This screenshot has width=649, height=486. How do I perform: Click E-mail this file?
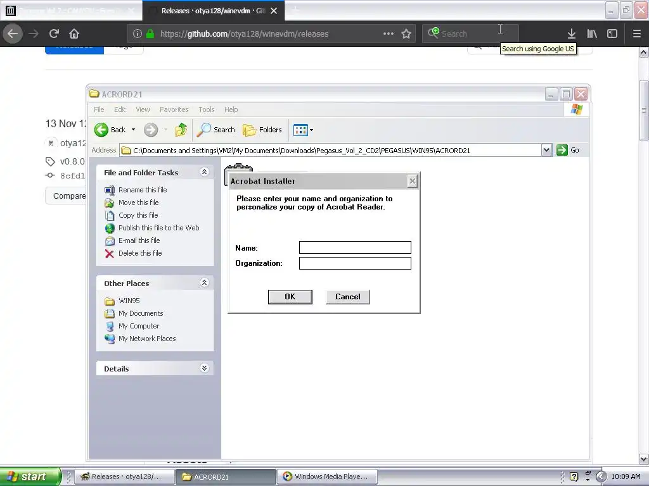[x=139, y=240]
